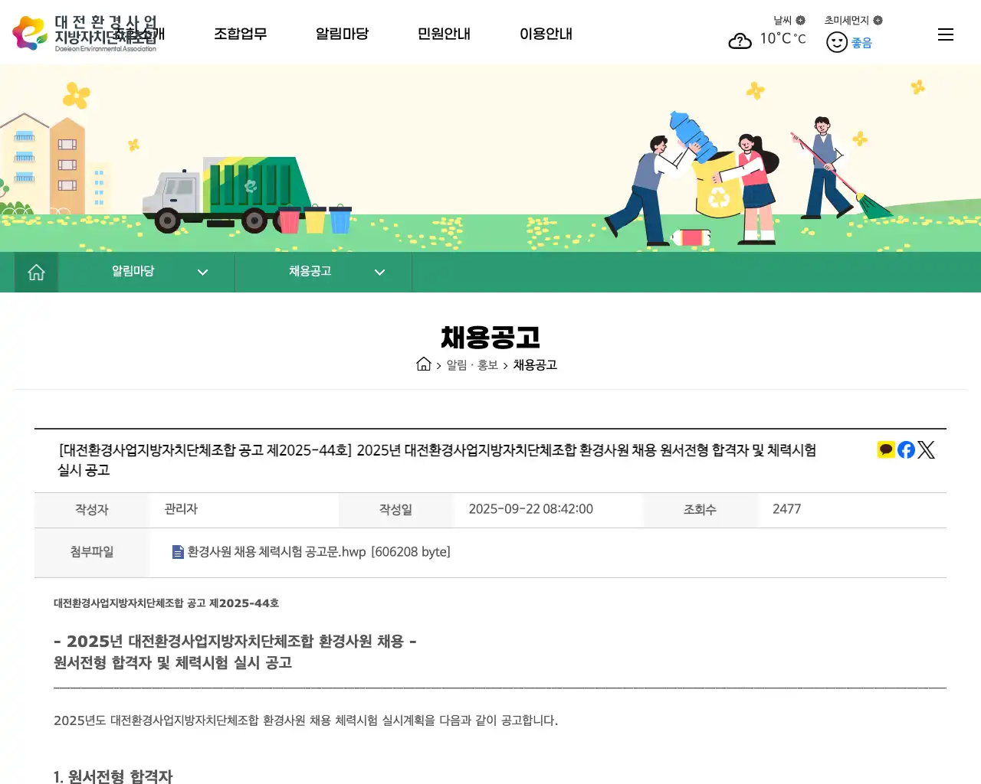Click the document icon next to the hwp attachment
Image resolution: width=981 pixels, height=784 pixels.
coord(176,551)
